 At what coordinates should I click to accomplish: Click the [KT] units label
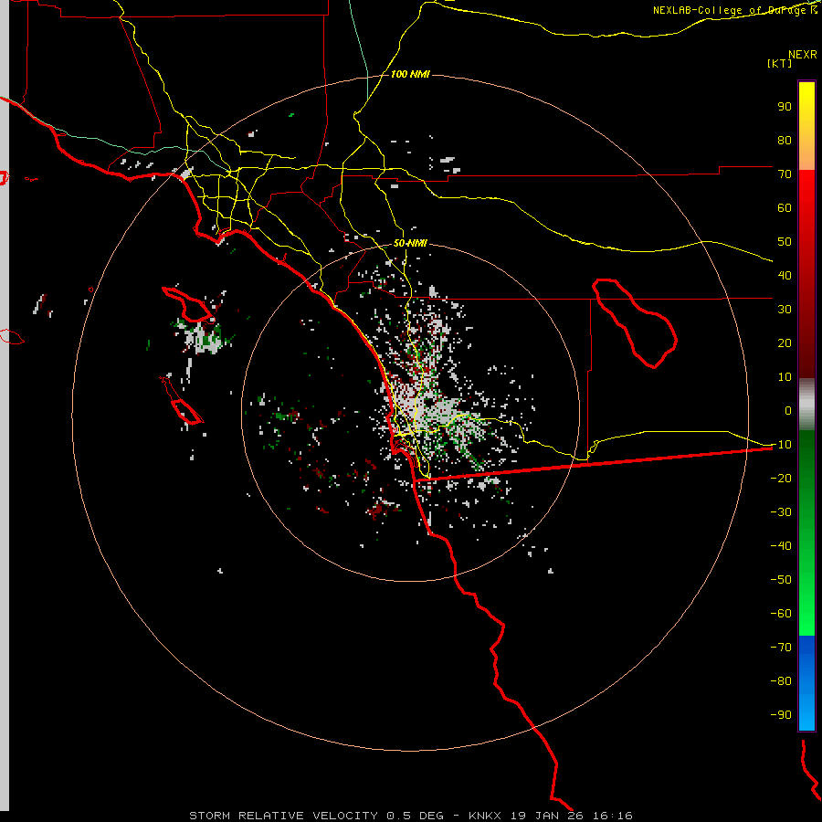[x=779, y=63]
